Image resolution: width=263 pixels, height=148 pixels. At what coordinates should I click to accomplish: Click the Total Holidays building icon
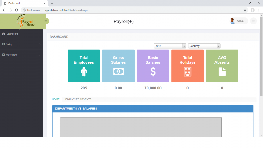coord(187,72)
